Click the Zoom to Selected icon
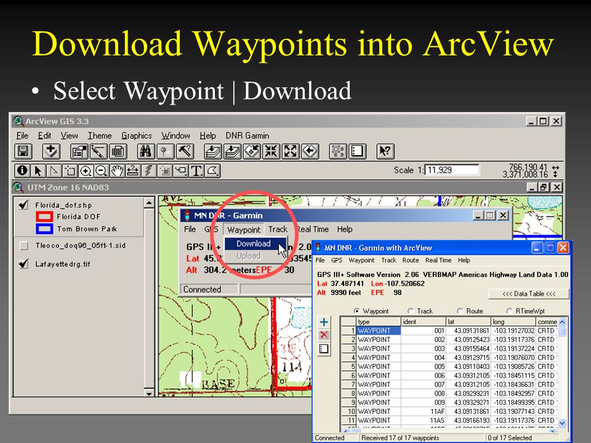The image size is (591, 443). [252, 151]
